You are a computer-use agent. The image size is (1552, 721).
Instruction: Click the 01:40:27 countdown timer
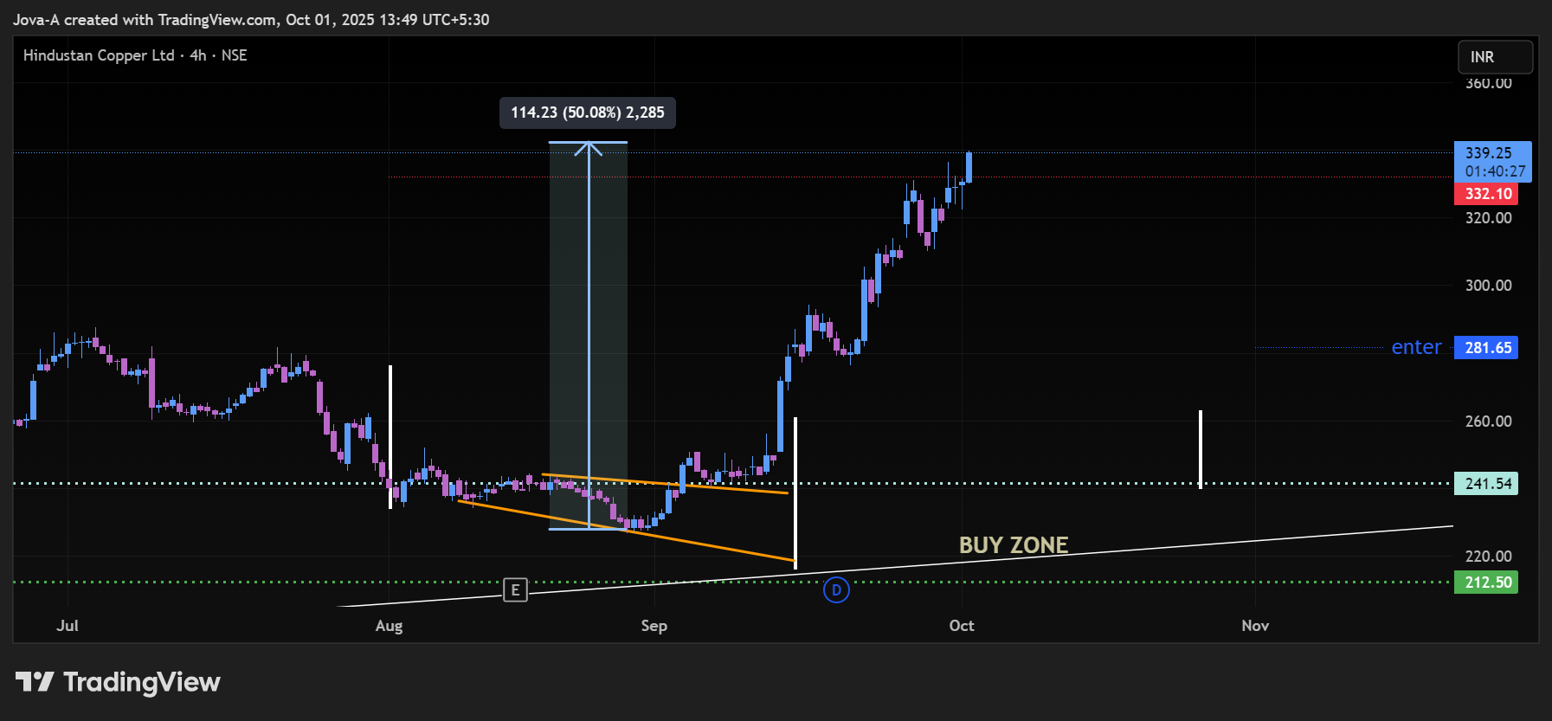click(1495, 171)
